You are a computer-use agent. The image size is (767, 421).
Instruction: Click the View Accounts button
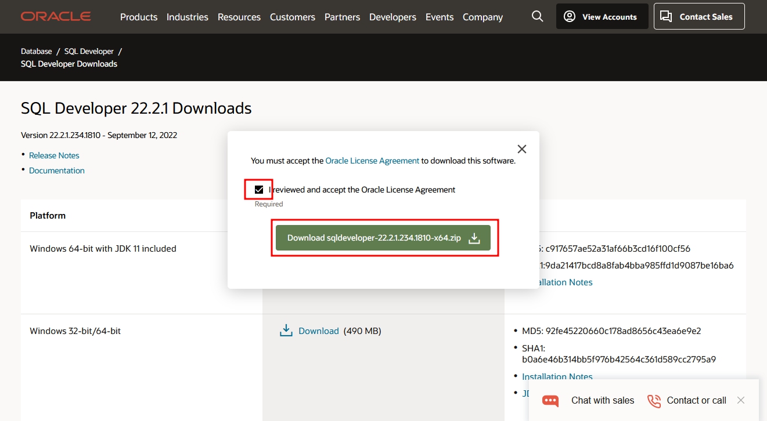(x=602, y=17)
